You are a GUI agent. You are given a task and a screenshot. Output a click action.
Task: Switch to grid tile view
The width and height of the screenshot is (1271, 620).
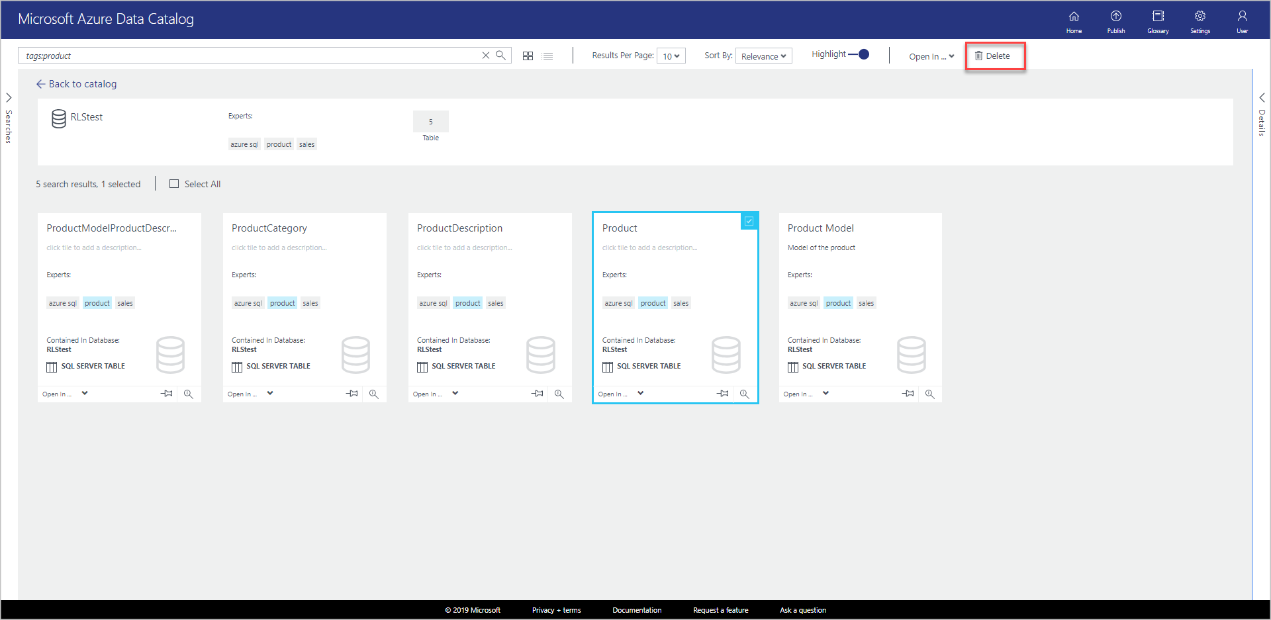[x=528, y=56]
